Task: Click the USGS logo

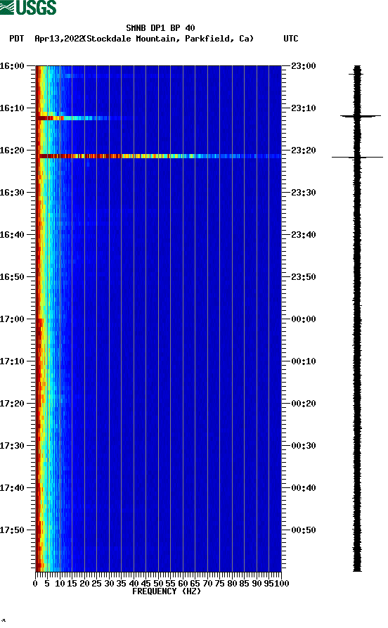Action: click(28, 7)
